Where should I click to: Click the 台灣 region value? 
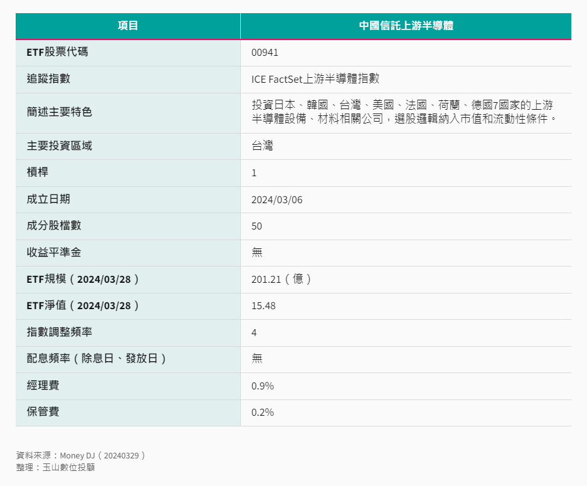pyautogui.click(x=262, y=145)
